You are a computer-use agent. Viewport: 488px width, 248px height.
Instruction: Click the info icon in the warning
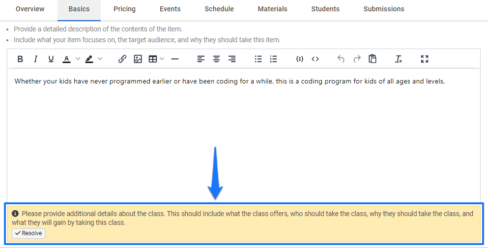click(15, 214)
